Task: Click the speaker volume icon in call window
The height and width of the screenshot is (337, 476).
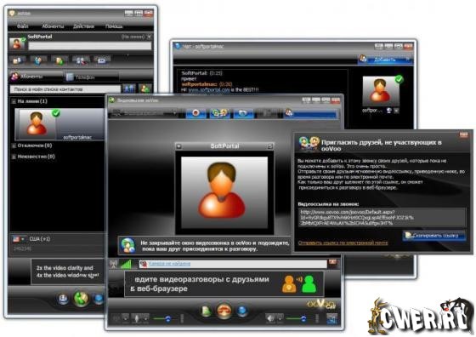Action: click(270, 318)
